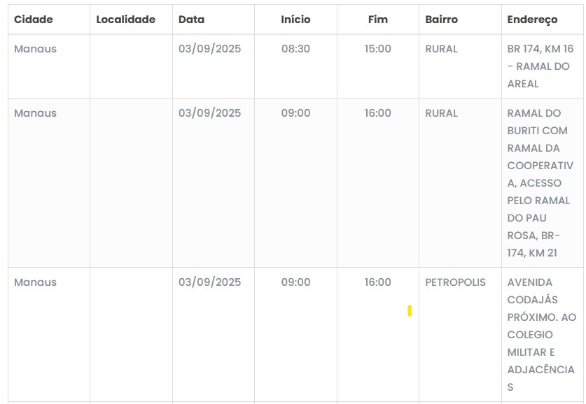Image resolution: width=586 pixels, height=404 pixels.
Task: Select RURAL in the 08:30 row
Action: click(x=441, y=49)
